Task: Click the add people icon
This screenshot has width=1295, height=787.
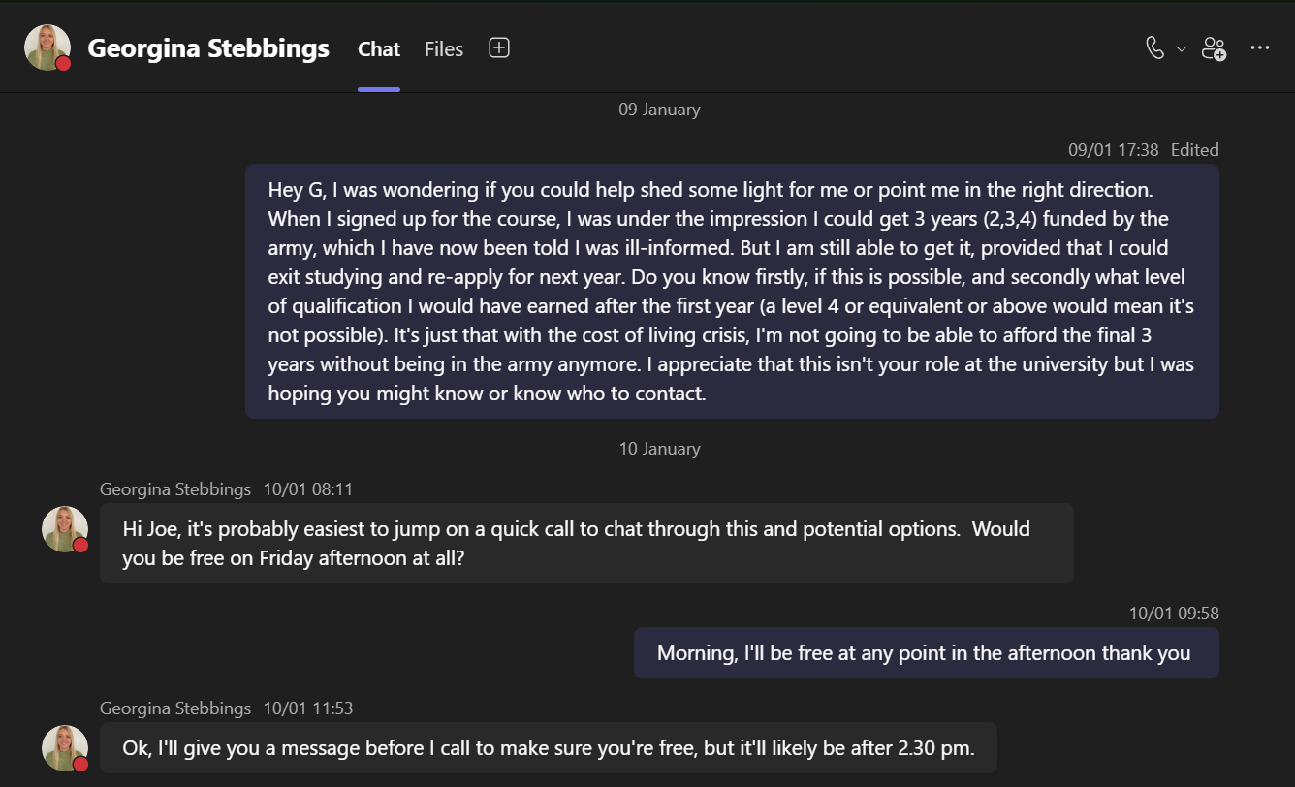Action: (1215, 48)
